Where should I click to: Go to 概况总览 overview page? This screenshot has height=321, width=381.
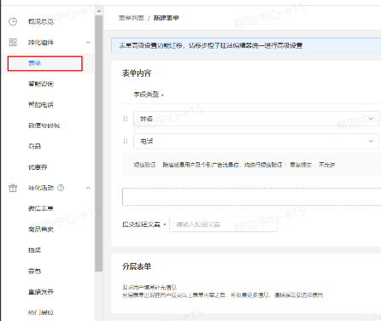(41, 21)
